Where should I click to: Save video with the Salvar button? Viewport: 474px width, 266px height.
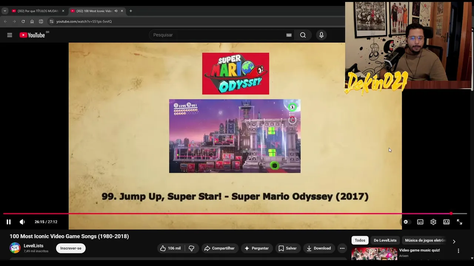pos(287,248)
